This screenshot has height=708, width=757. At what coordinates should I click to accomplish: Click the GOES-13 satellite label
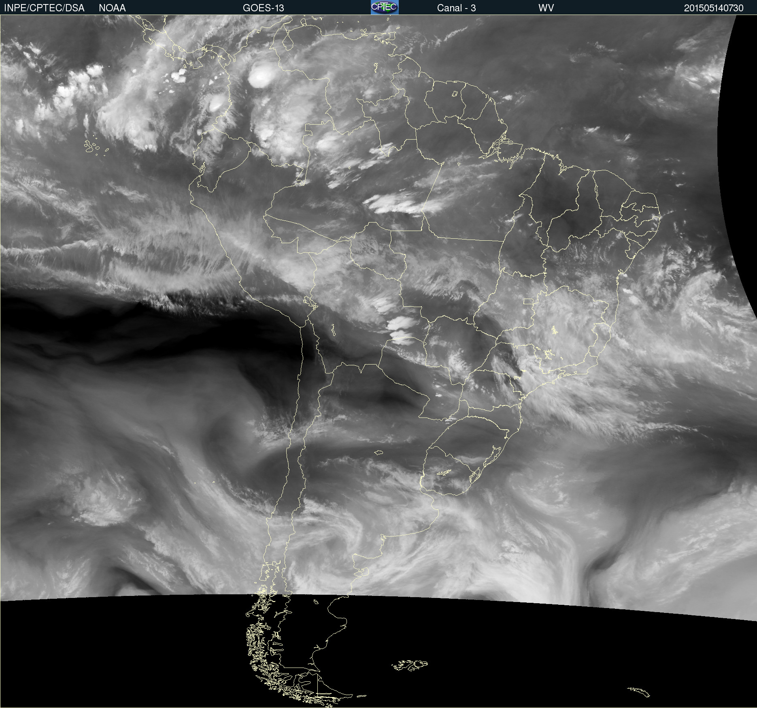(x=263, y=8)
